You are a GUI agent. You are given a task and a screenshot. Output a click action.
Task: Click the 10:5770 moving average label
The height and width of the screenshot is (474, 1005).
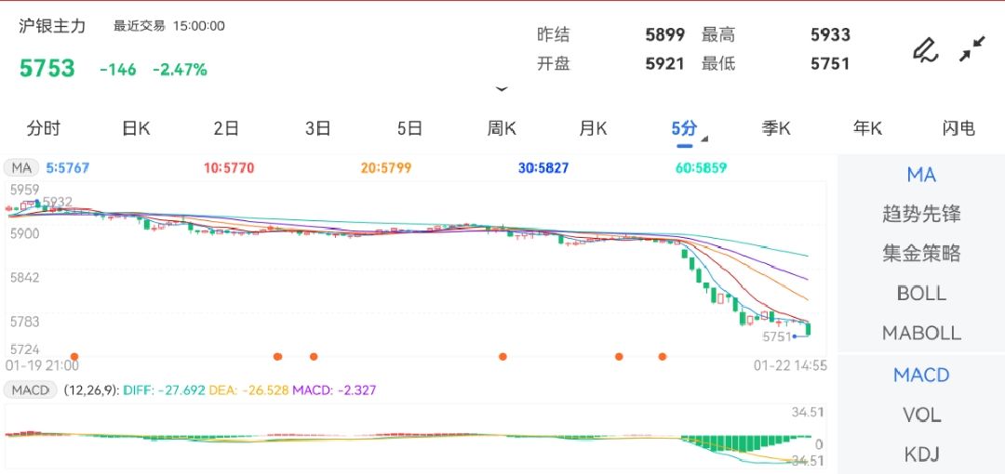pos(229,168)
